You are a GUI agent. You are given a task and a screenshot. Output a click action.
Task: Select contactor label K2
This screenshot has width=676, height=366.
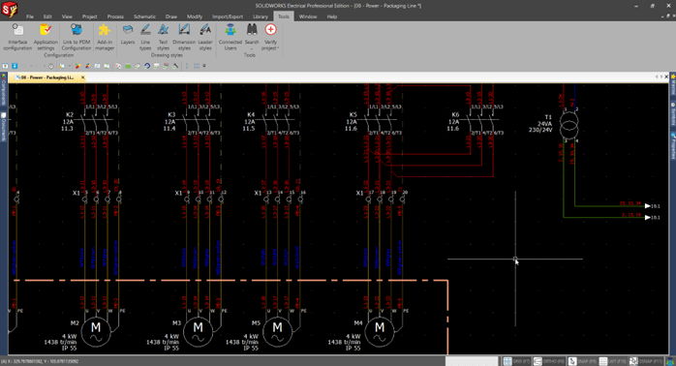point(70,115)
